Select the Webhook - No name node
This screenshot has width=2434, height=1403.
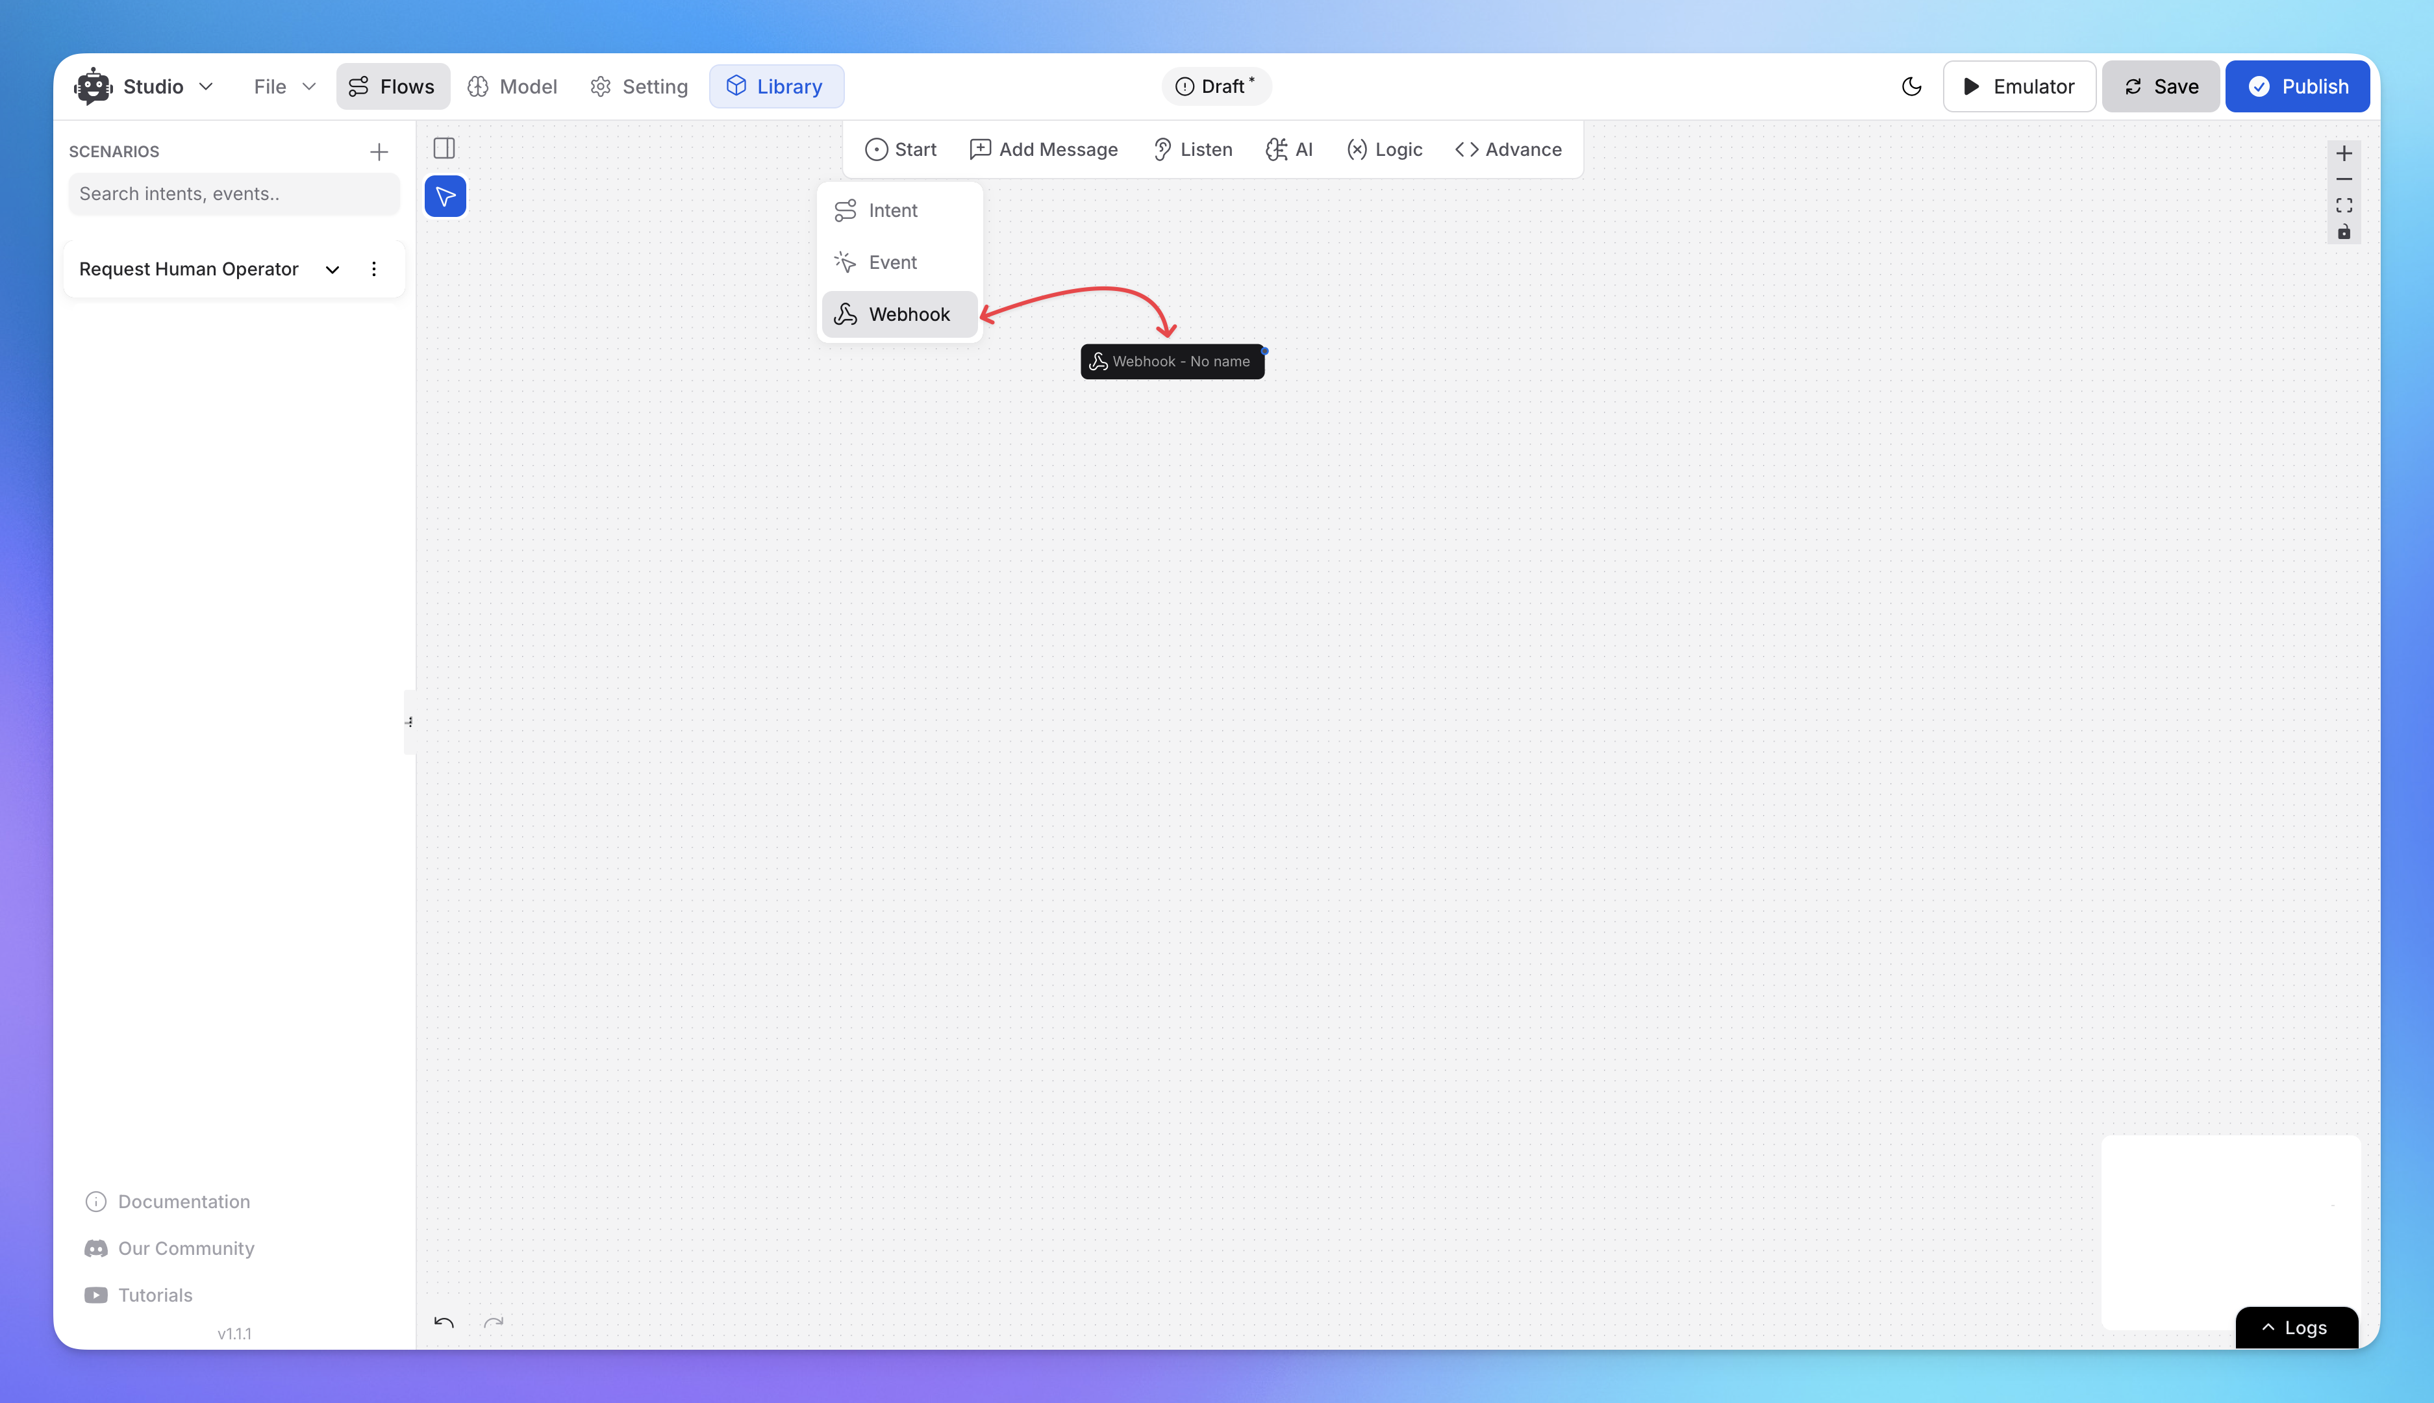[1172, 361]
